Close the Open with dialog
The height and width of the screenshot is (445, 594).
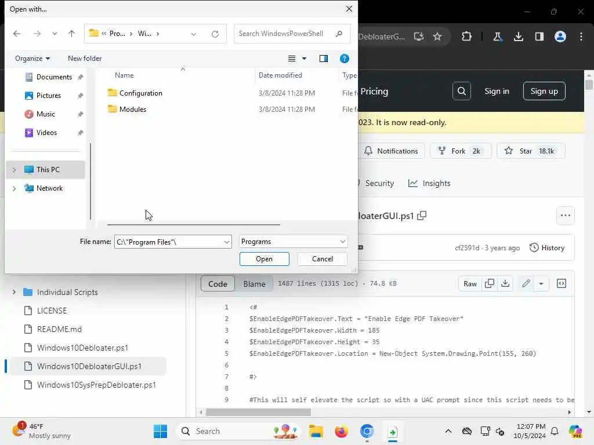click(x=349, y=9)
